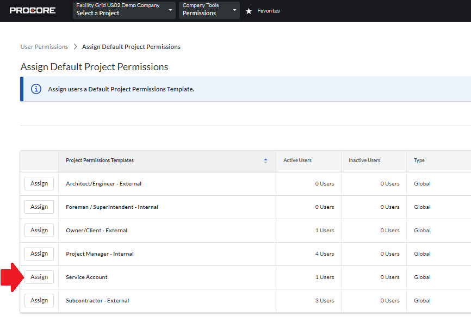Expand the Select a Project chevron
The width and height of the screenshot is (471, 322).
click(x=170, y=10)
